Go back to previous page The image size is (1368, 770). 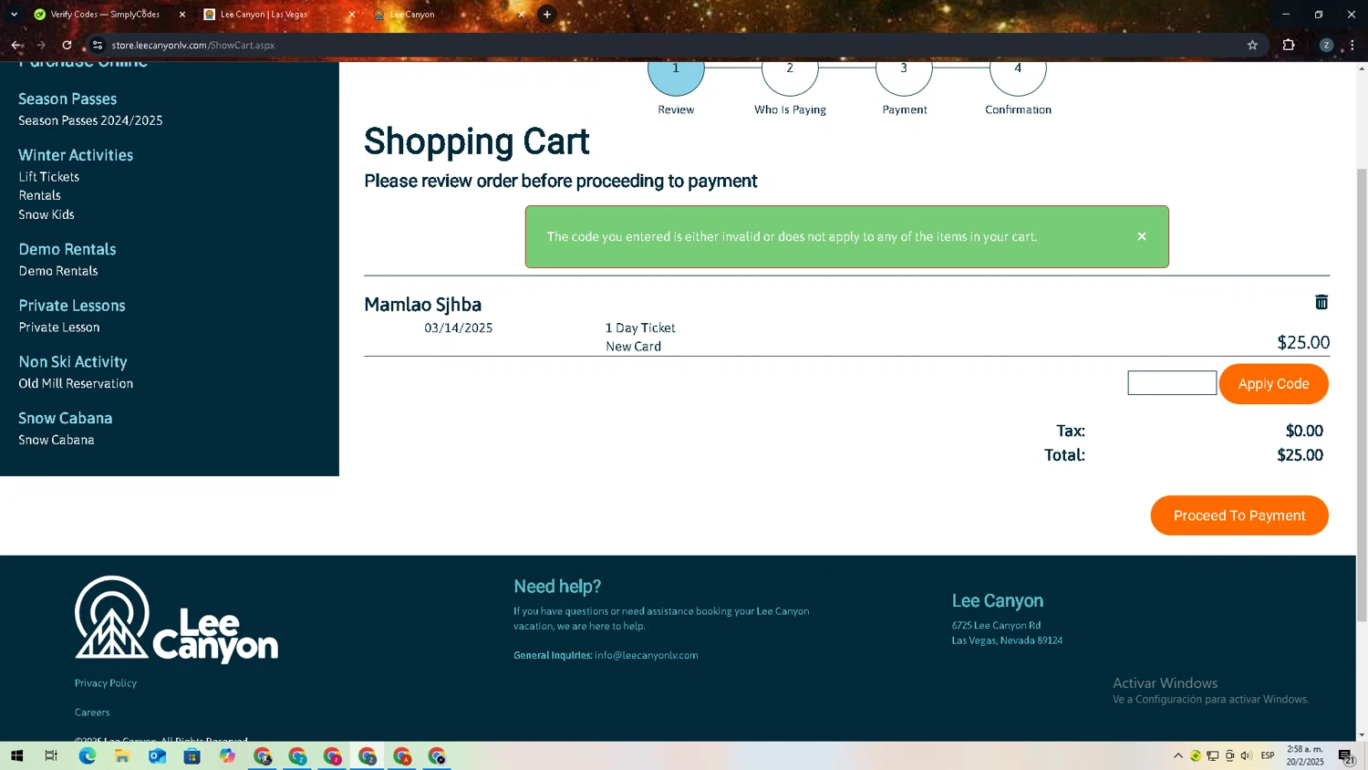coord(16,45)
